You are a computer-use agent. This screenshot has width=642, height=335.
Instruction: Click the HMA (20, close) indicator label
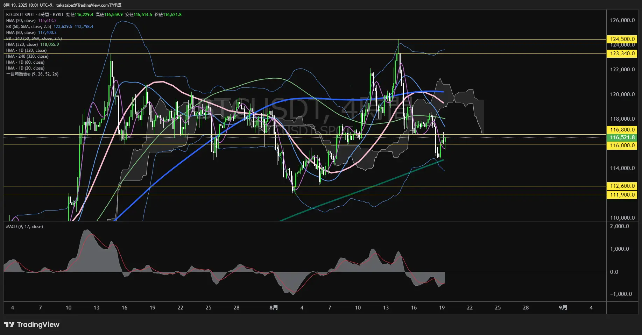point(21,21)
